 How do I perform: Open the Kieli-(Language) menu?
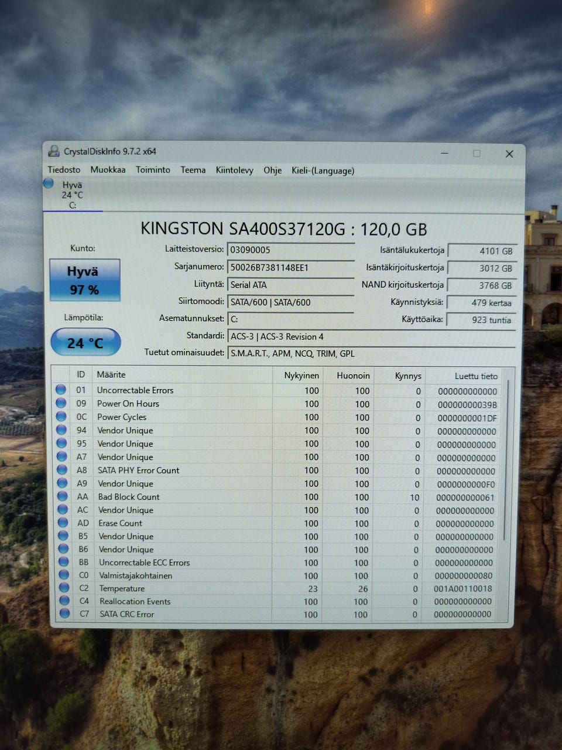(x=323, y=171)
